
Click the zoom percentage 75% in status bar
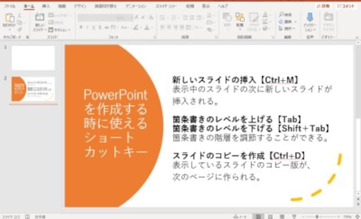[347, 216]
